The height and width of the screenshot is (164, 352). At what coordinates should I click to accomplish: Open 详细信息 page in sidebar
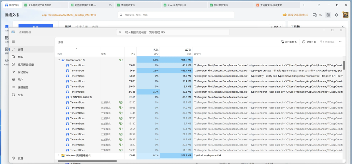pyautogui.click(x=31, y=87)
